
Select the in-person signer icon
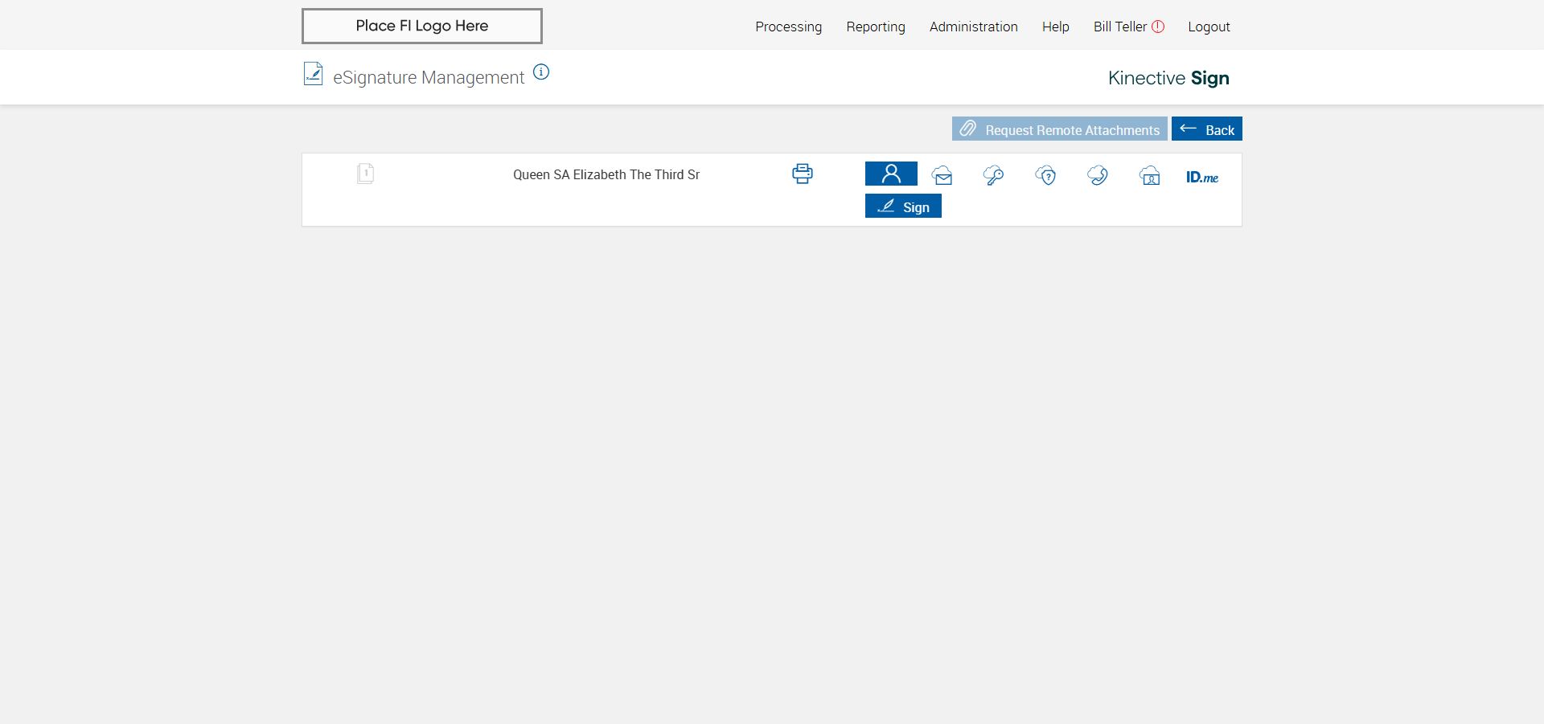(x=891, y=174)
